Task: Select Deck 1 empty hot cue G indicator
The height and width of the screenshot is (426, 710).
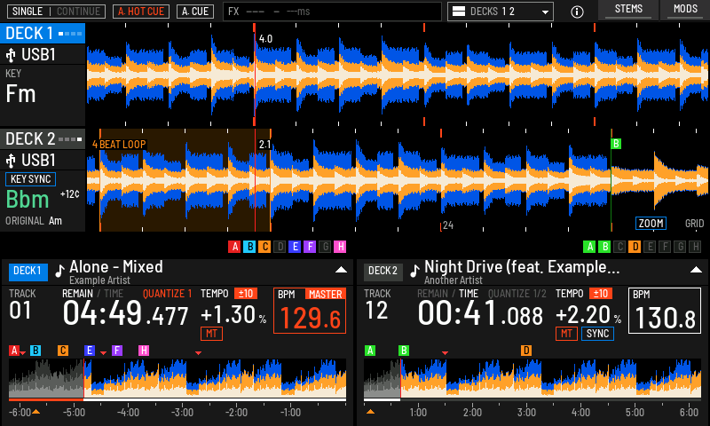Action: click(325, 247)
